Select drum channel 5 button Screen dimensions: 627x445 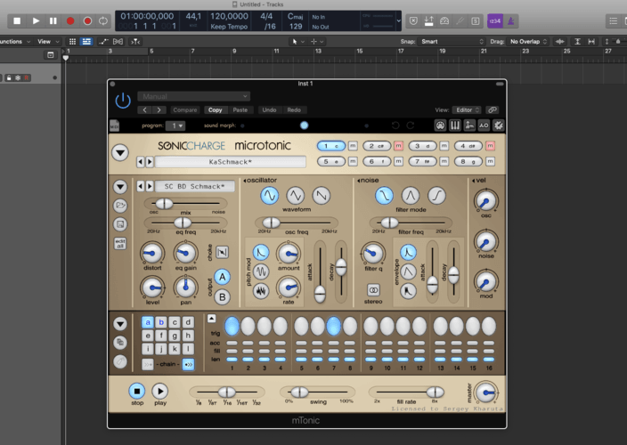(331, 161)
